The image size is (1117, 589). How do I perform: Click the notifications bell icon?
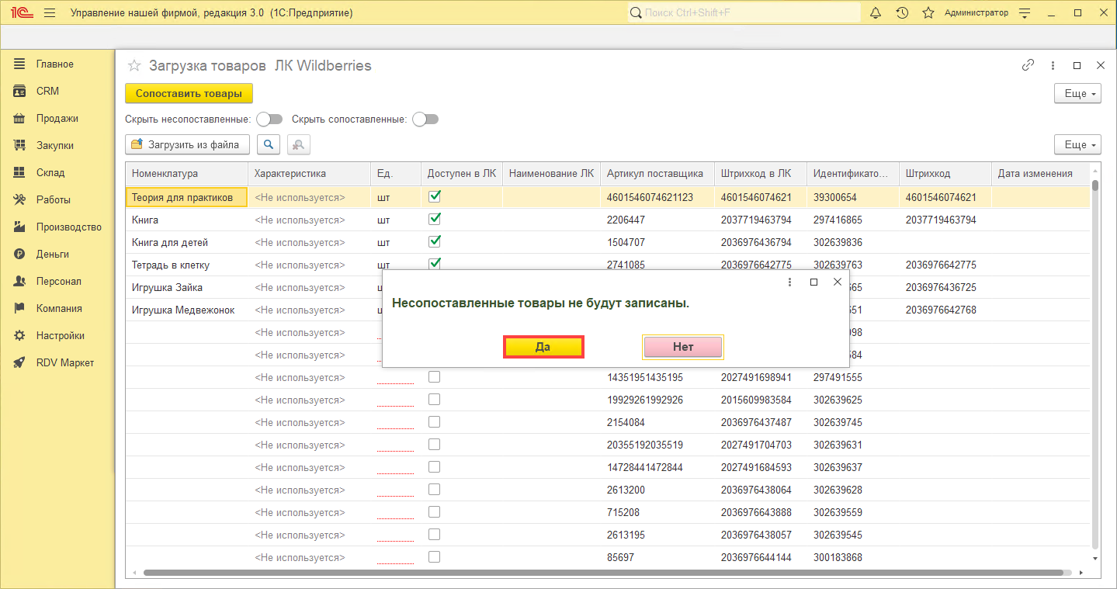click(876, 13)
